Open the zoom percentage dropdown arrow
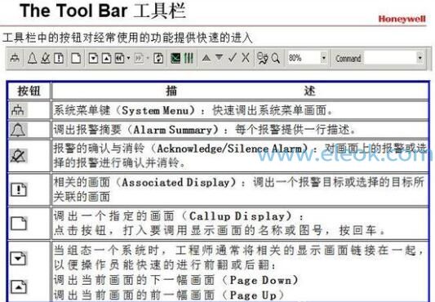The width and height of the screenshot is (435, 302). (323, 58)
